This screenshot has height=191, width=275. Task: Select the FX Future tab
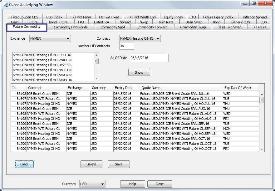coord(259,27)
